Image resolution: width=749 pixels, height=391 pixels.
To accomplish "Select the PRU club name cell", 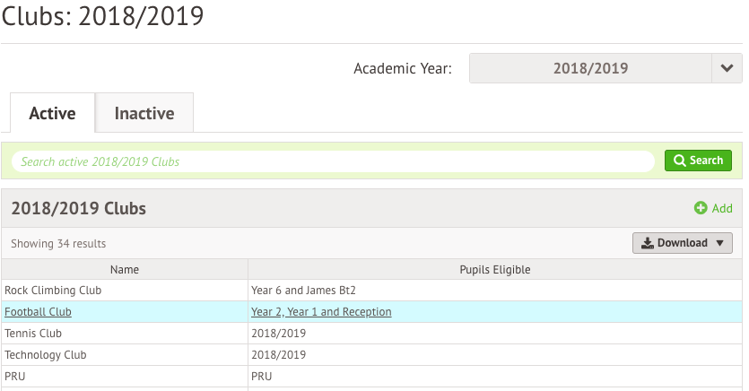I will pyautogui.click(x=125, y=376).
